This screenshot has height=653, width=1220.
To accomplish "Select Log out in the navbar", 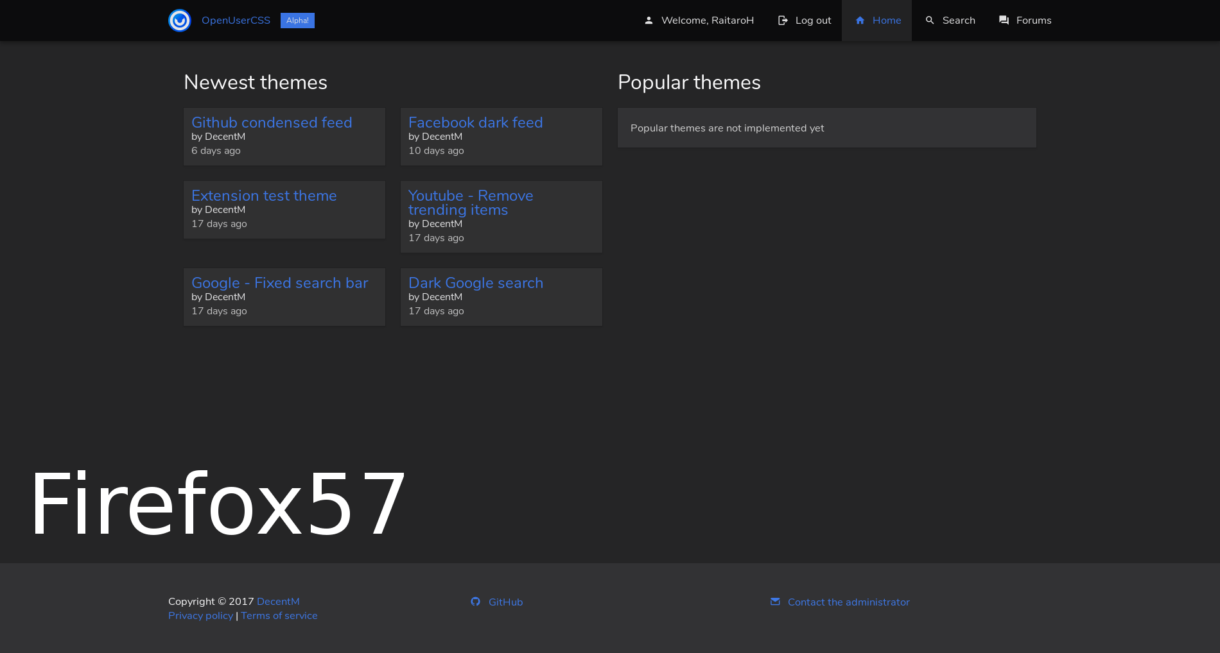I will click(813, 21).
